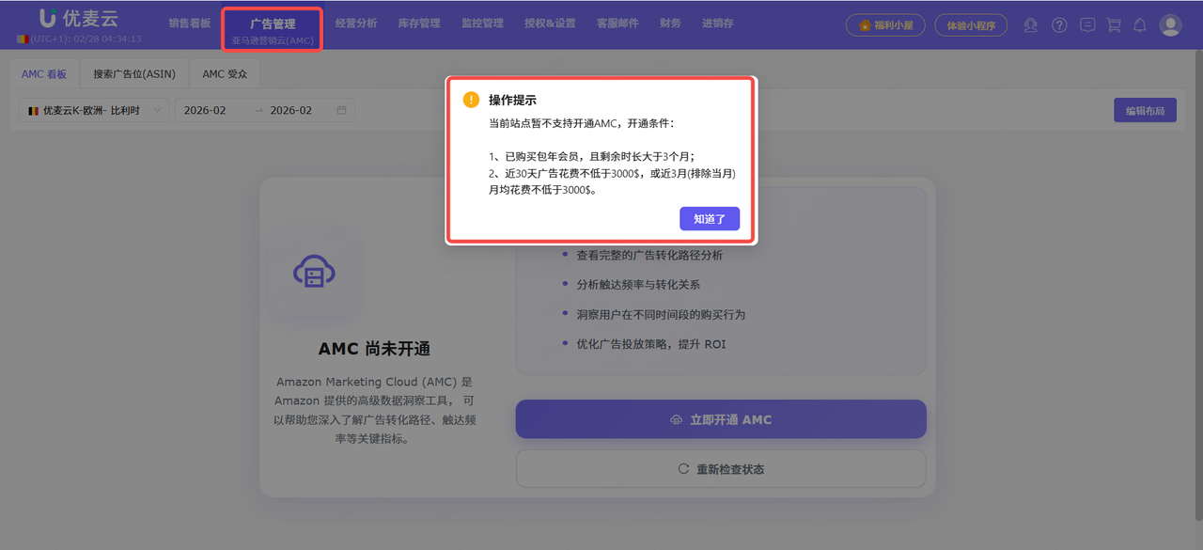Switch to the 搜索广告位(ASIN) tab
Screen dimensions: 1203x550
click(x=133, y=73)
